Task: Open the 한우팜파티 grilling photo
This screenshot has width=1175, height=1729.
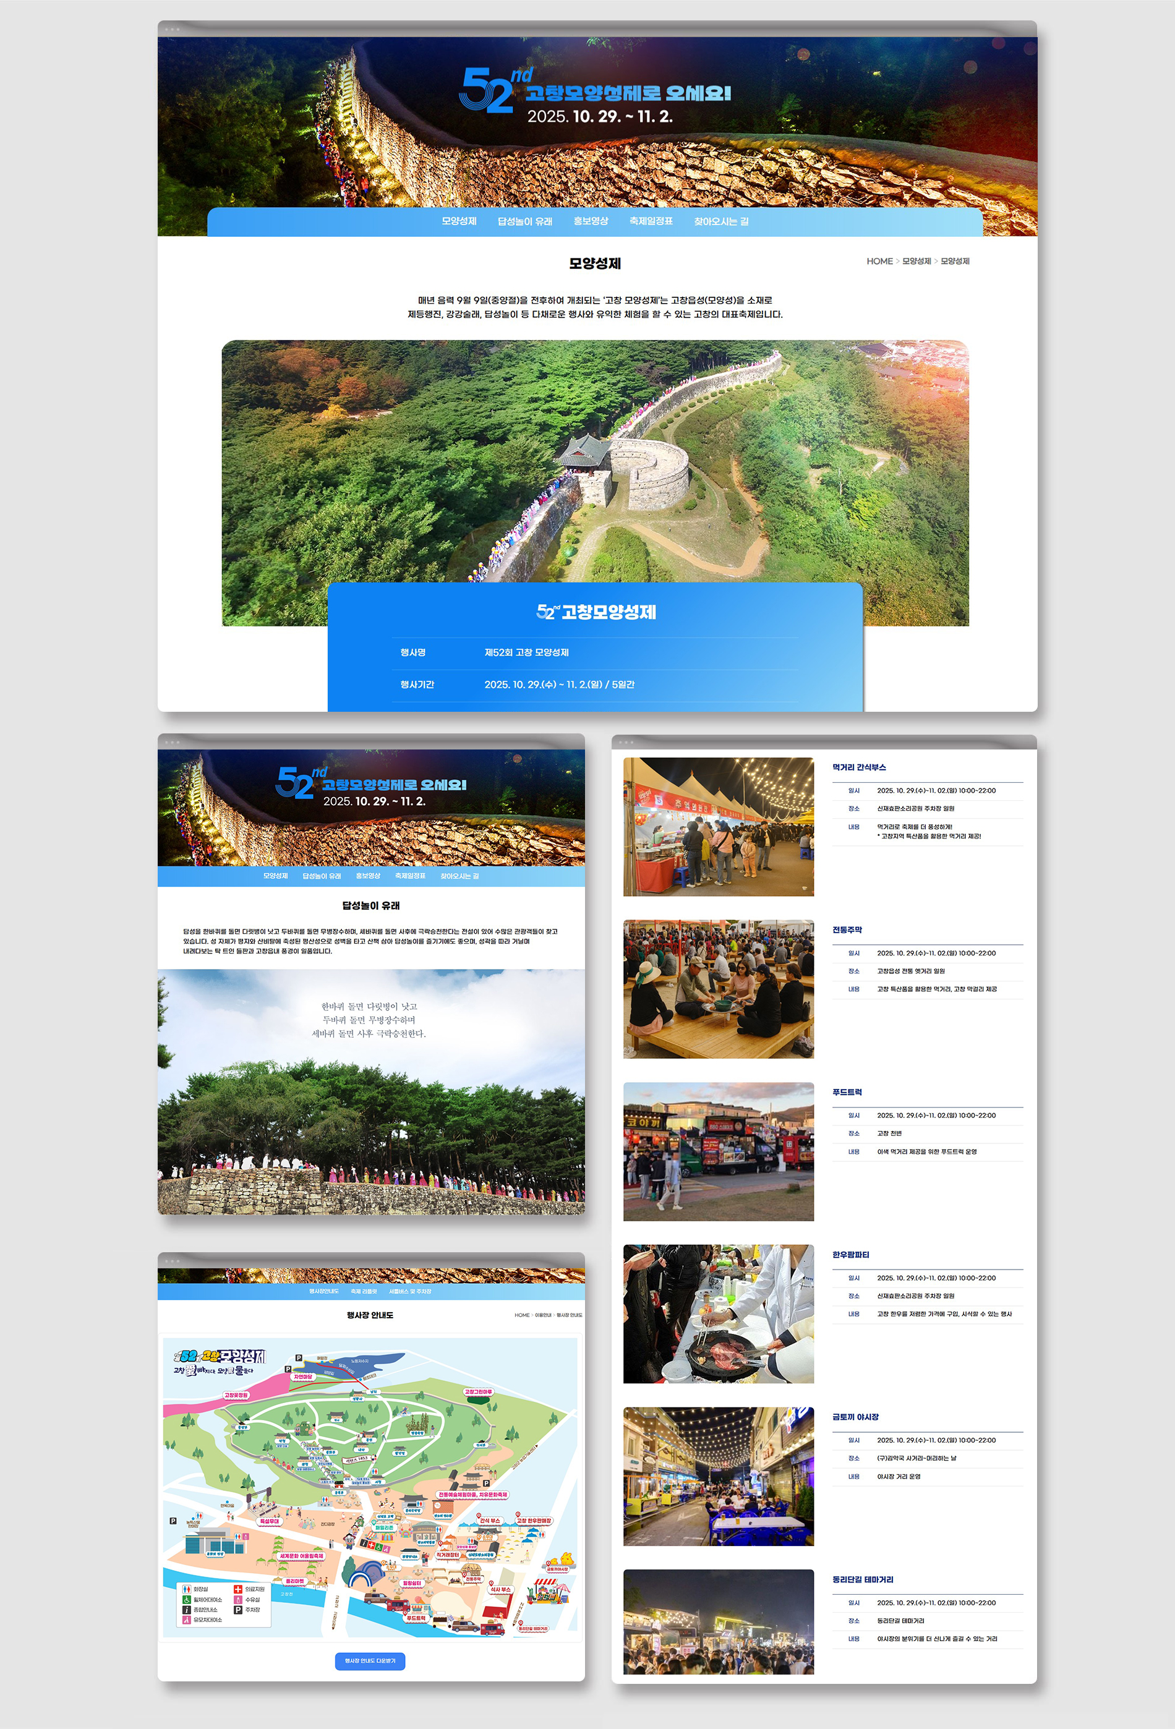Action: (718, 1314)
